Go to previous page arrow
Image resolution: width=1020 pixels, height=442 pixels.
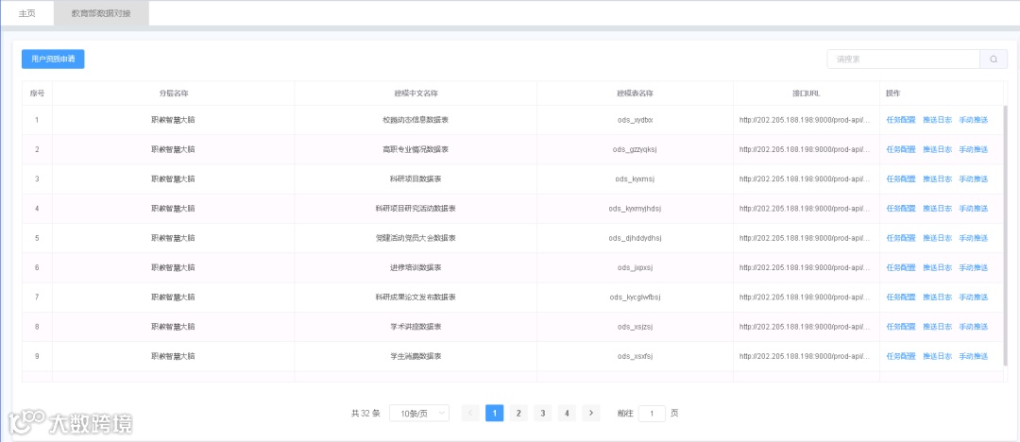(x=471, y=414)
